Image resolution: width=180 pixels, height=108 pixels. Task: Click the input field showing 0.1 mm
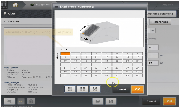[x=153, y=63]
